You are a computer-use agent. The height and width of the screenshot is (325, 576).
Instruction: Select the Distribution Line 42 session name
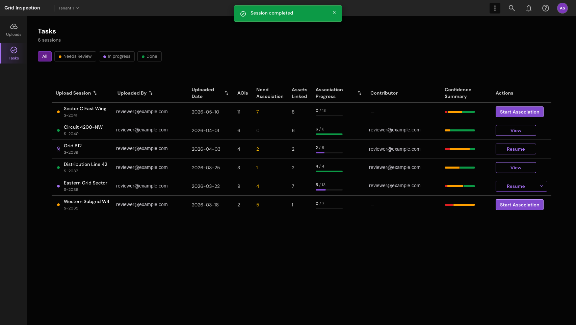click(85, 164)
